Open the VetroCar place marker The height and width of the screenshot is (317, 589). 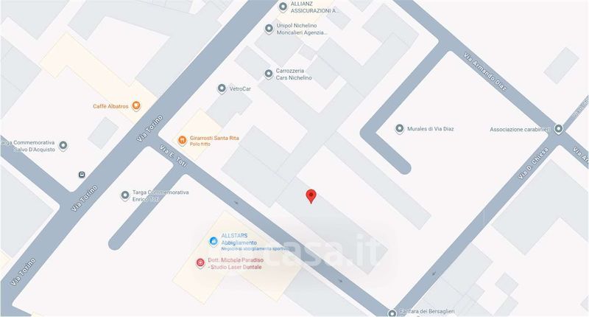point(222,88)
